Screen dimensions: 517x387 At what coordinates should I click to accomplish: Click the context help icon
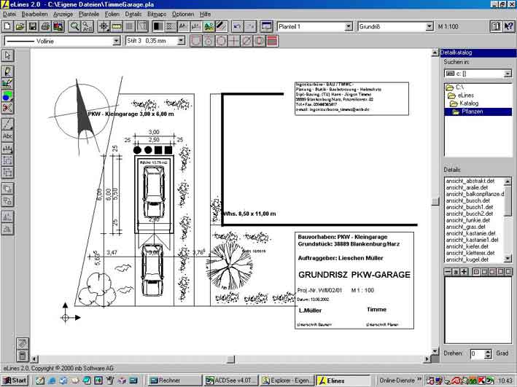click(x=508, y=26)
